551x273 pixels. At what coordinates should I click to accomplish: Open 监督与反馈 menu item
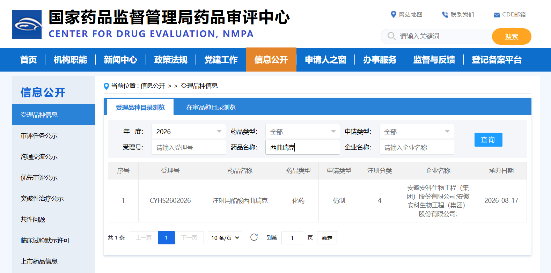coord(434,60)
